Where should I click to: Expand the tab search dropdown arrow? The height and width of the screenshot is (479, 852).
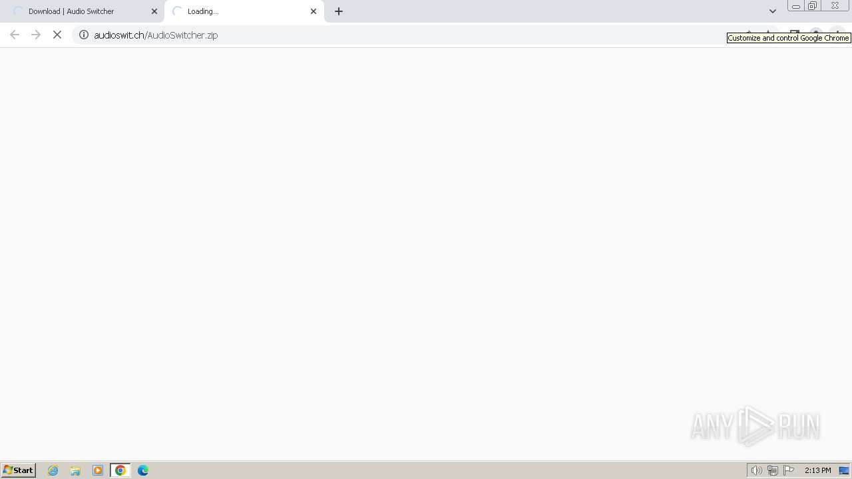[x=773, y=11]
